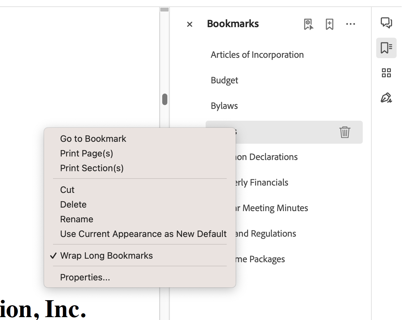Choose Go to Bookmark from the menu

coord(93,138)
